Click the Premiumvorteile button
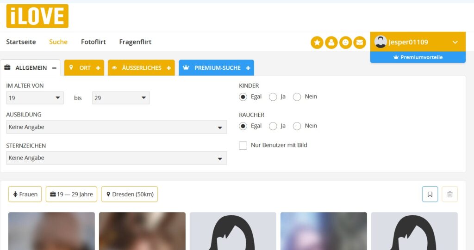 tap(418, 57)
